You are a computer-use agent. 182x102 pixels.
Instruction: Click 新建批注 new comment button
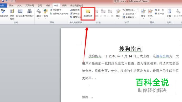point(88,13)
